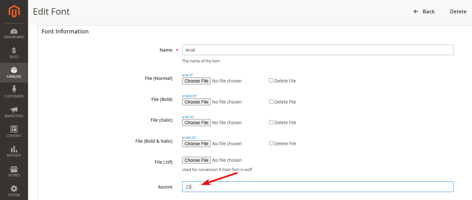Viewport: 472px width, 200px height.
Task: Choose File for the File (.ttf) field
Action: [196, 160]
